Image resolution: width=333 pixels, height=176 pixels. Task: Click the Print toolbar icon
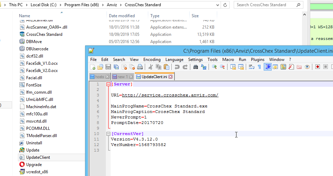(140, 67)
